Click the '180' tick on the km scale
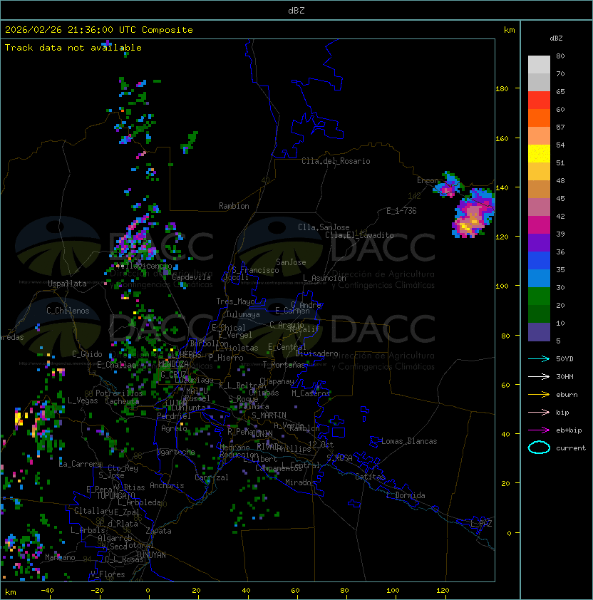This screenshot has height=600, width=593. 502,89
